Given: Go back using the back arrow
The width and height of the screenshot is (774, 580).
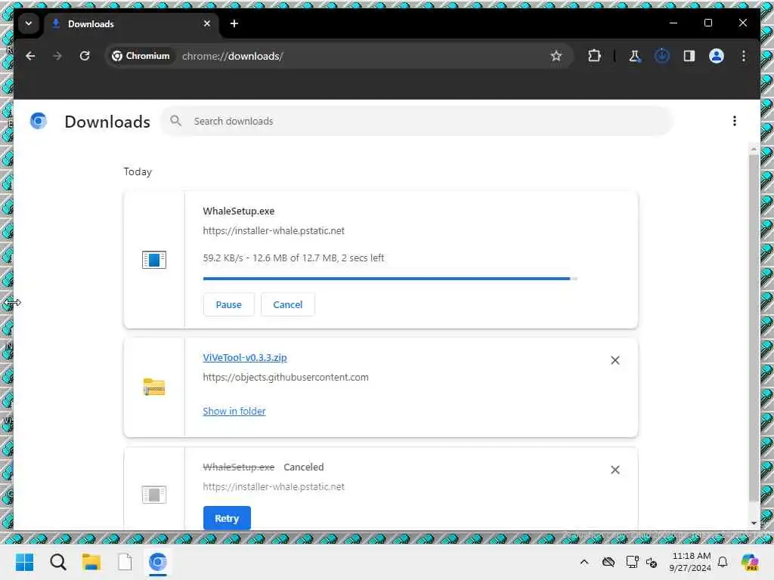Looking at the screenshot, I should pyautogui.click(x=30, y=56).
